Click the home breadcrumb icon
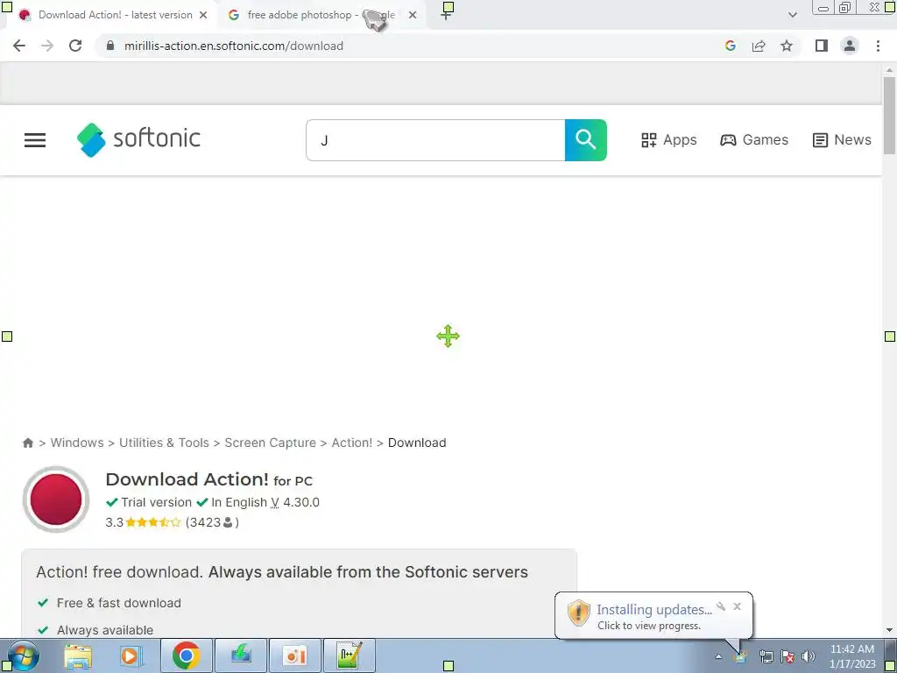Viewport: 897px width, 673px height. point(28,443)
